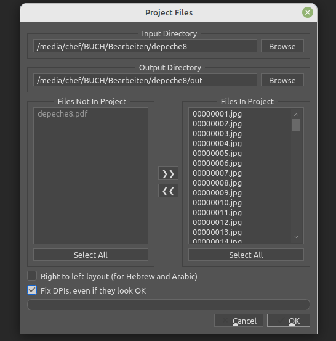Cancel the Project Files dialog
Screen dimensions: 336x341
(239, 321)
